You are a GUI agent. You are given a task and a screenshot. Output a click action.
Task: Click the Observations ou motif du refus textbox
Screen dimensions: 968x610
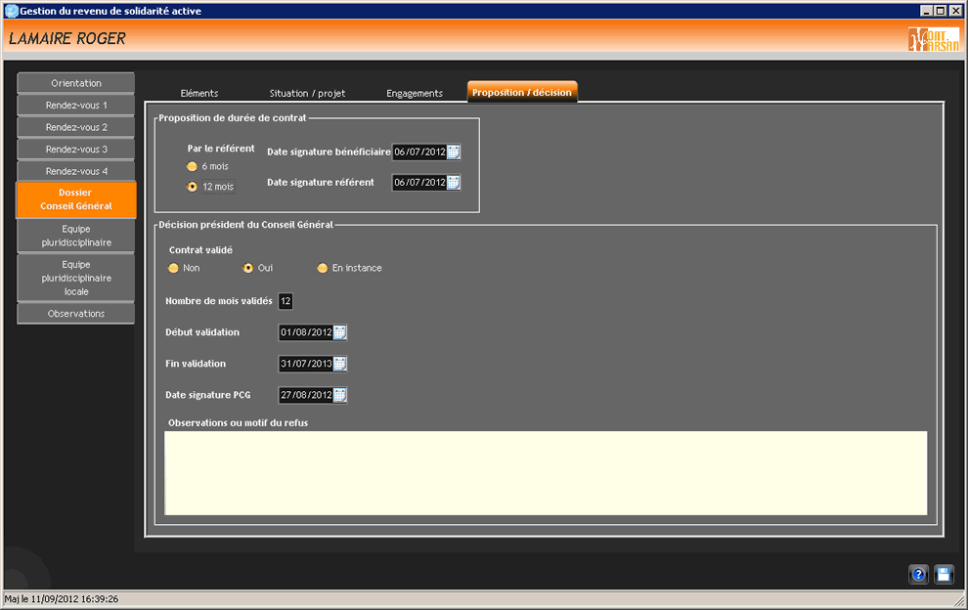545,472
